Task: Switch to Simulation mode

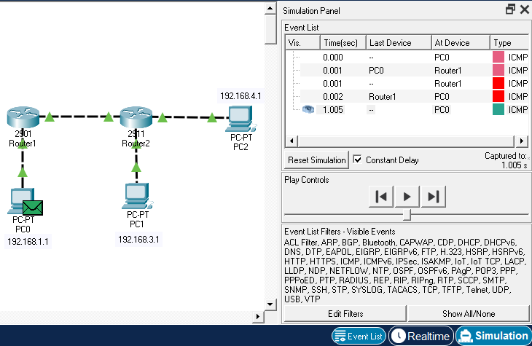Action: 493,336
